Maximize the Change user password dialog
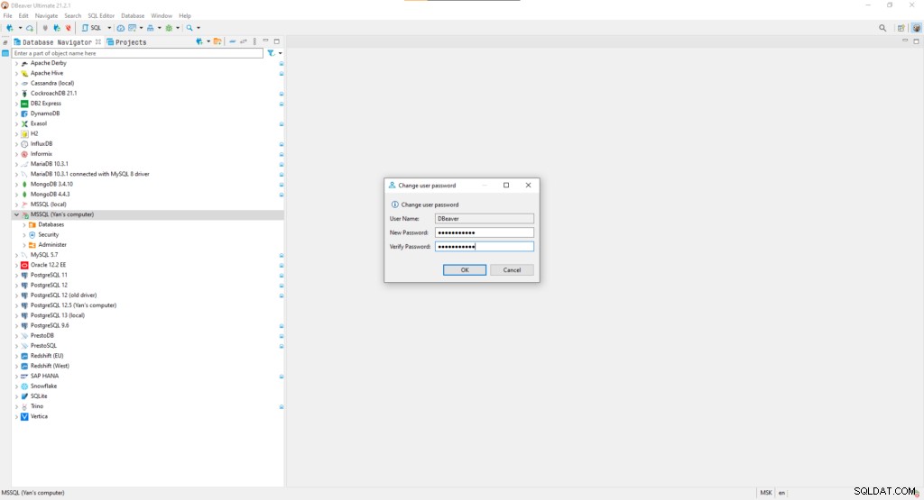924x500 pixels. [505, 186]
